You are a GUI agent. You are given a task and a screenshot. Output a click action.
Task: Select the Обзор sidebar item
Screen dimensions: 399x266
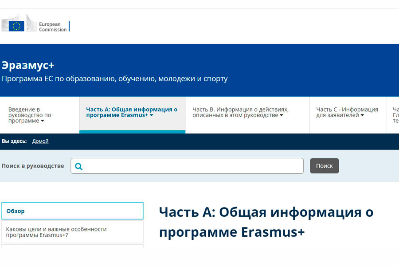point(73,211)
